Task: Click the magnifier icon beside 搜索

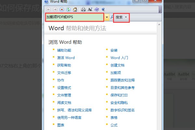Action: point(112,17)
